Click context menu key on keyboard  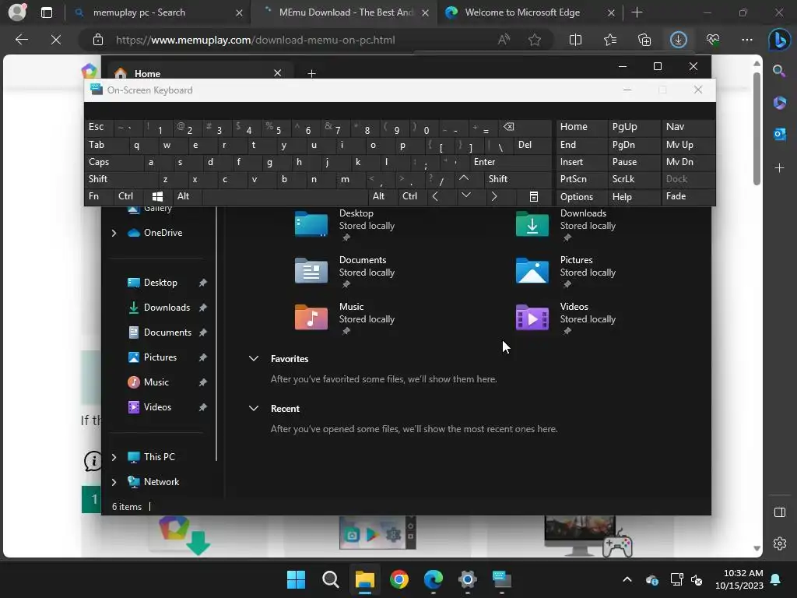coord(534,196)
